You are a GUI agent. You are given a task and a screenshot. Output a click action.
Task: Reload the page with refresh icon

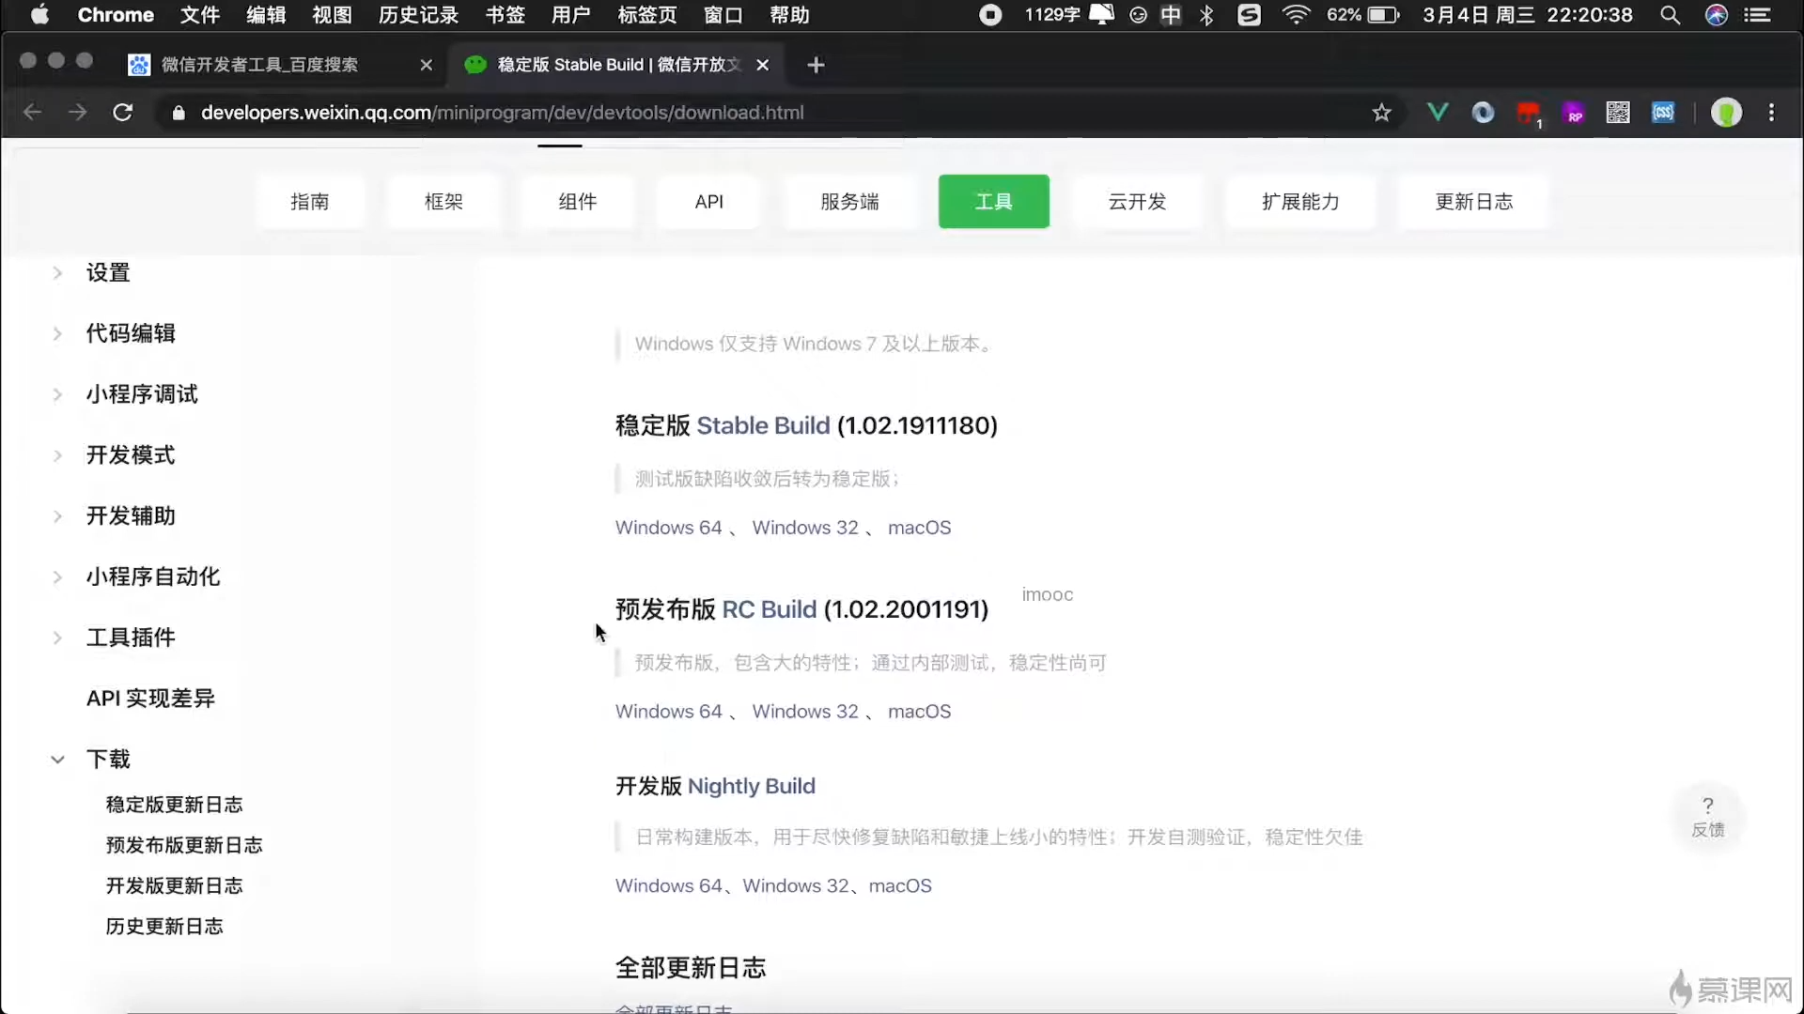coord(123,113)
